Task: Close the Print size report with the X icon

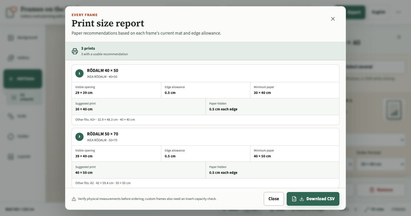Action: click(333, 19)
